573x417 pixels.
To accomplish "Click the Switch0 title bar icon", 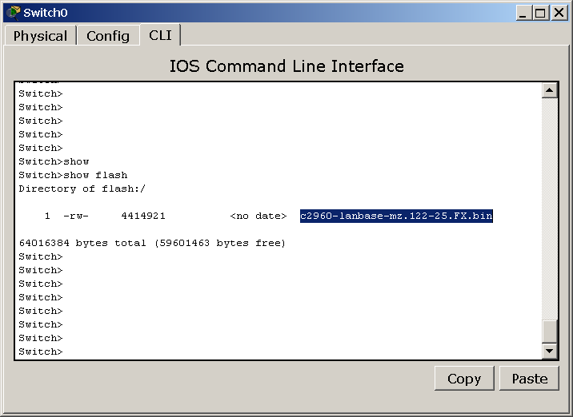I will 13,13.
